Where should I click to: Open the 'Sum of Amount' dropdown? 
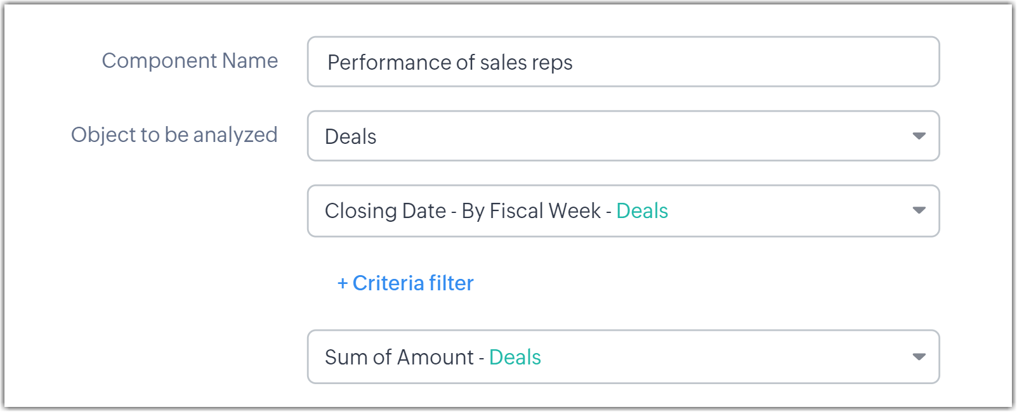(x=623, y=357)
